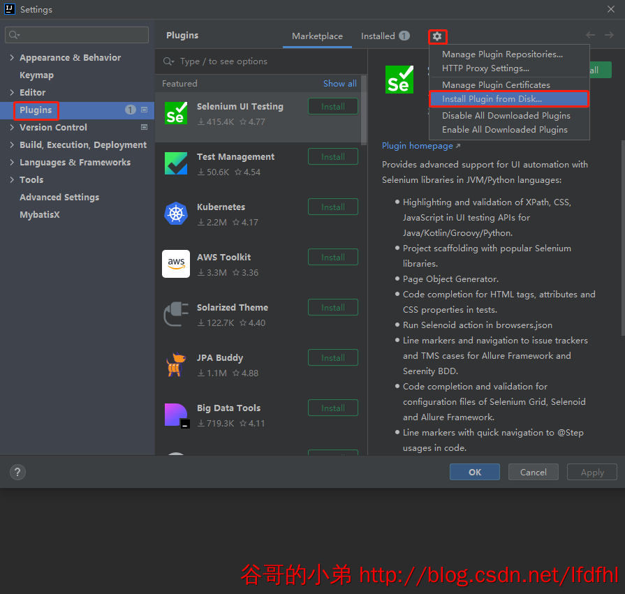This screenshot has height=594, width=625.
Task: Click the Selenium UI Testing plugin icon in list
Action: click(x=176, y=114)
